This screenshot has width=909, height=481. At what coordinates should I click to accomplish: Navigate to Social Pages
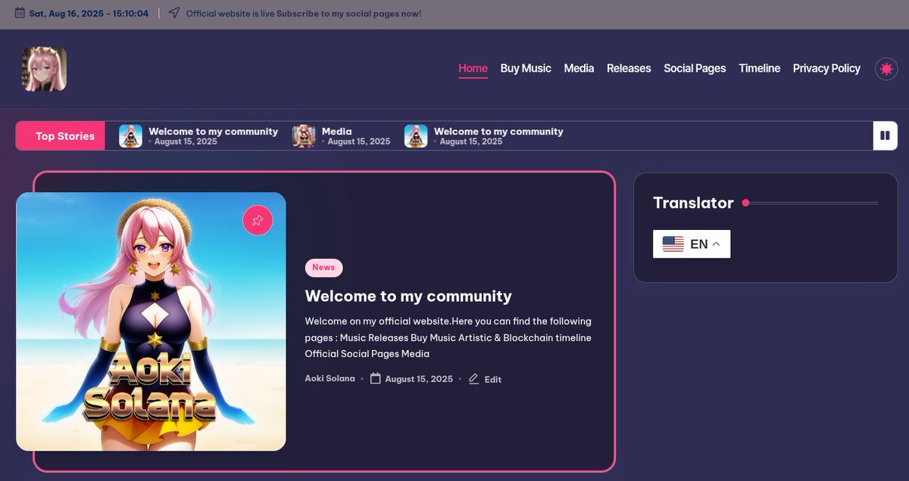(x=695, y=68)
